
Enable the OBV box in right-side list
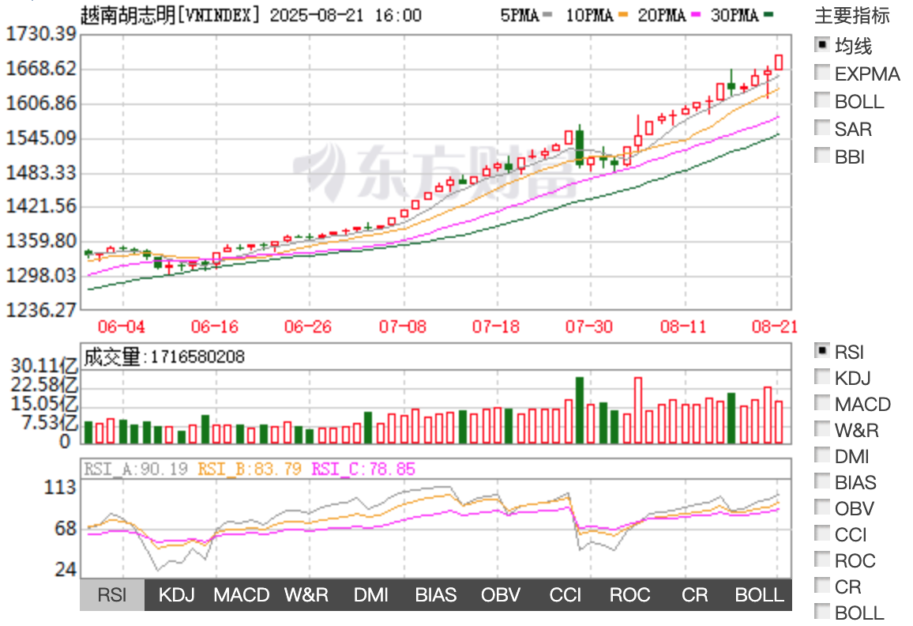point(822,508)
